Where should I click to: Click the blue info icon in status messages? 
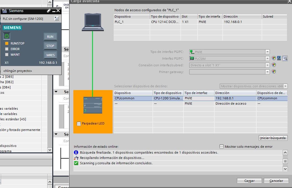pos(76,152)
